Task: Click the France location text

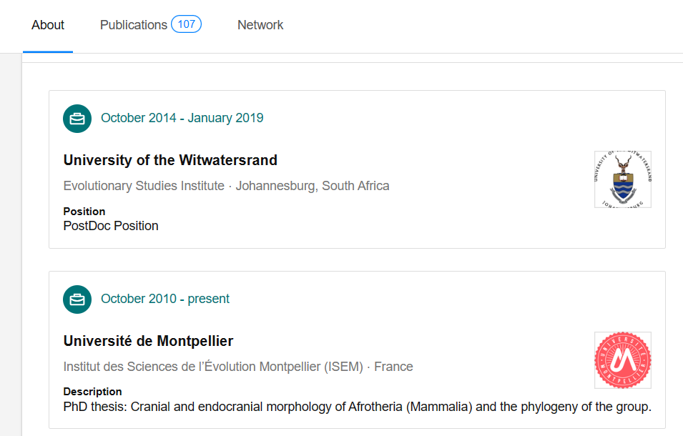Action: [393, 367]
